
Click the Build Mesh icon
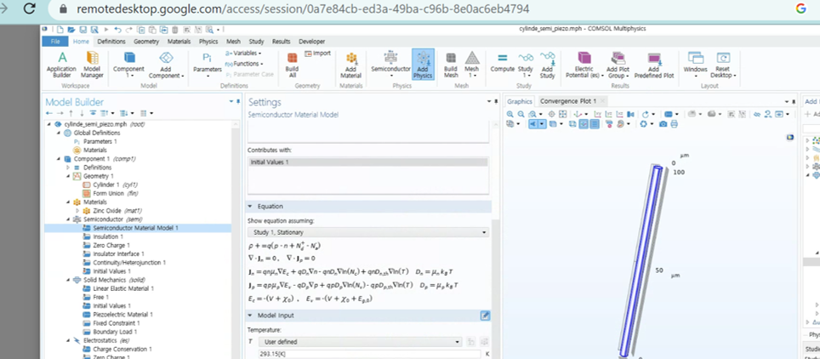(451, 64)
